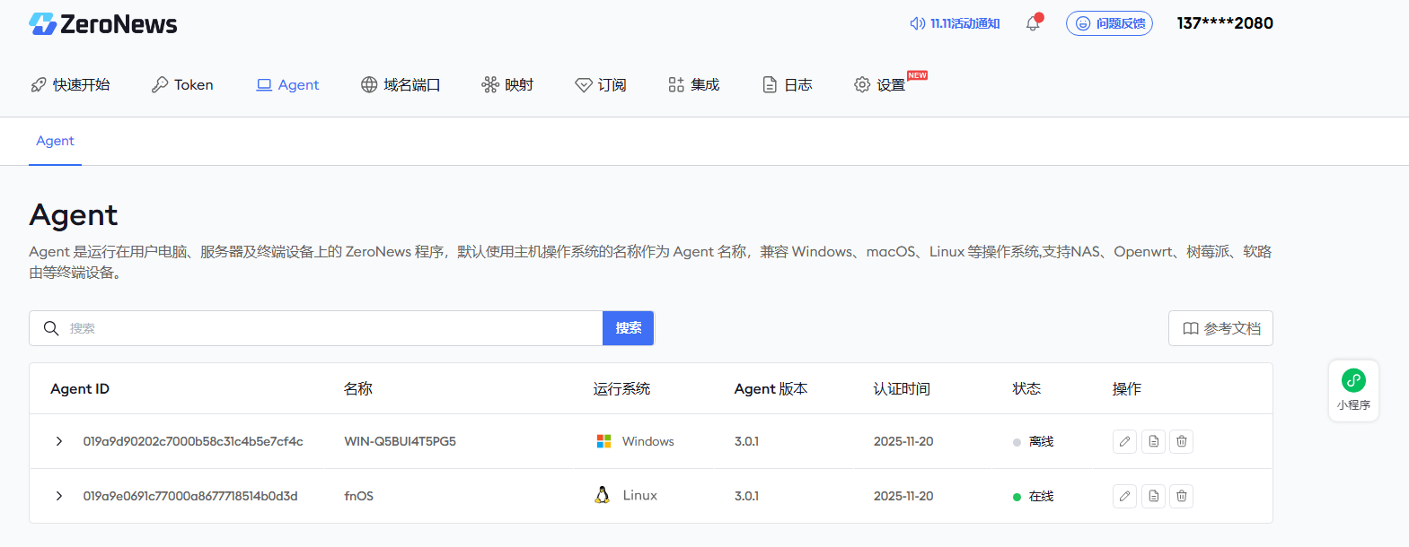
Task: Delete the fnOS agent via trash icon
Action: [1182, 496]
